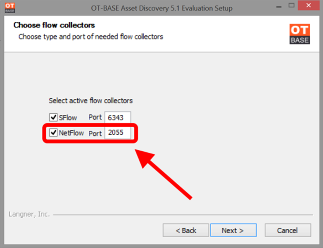Screen dimensions: 323x248
Task: Click the 'Choose flow collectors' heading
Action: tap(54, 25)
